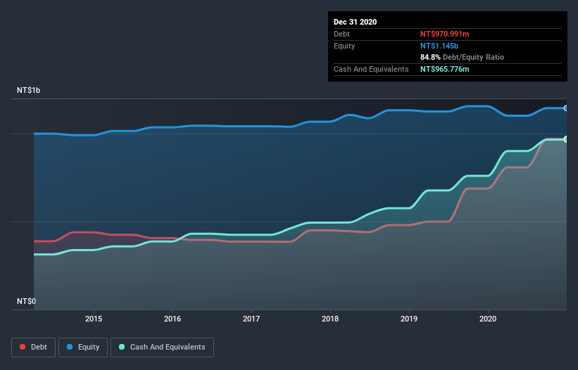Click the 2015 x-axis label
The image size is (578, 370).
94,319
